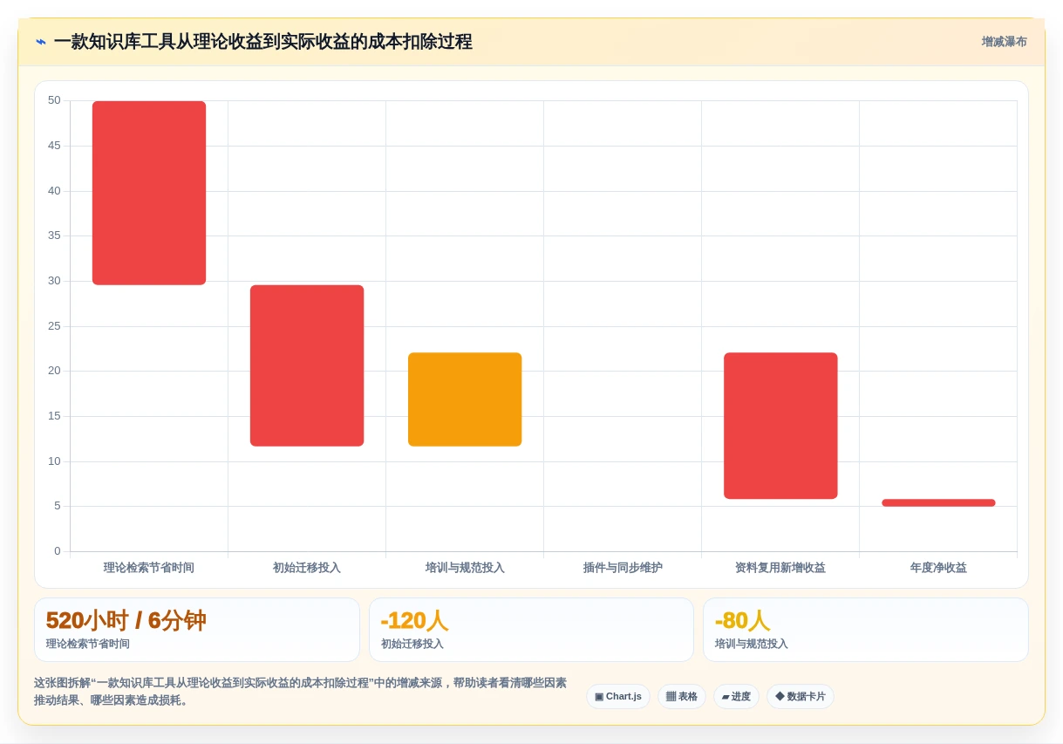Click the 资料复用新增收益 red bar
This screenshot has height=744, width=1063.
(780, 426)
